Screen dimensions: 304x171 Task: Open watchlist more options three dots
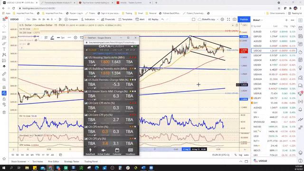pos(293,20)
